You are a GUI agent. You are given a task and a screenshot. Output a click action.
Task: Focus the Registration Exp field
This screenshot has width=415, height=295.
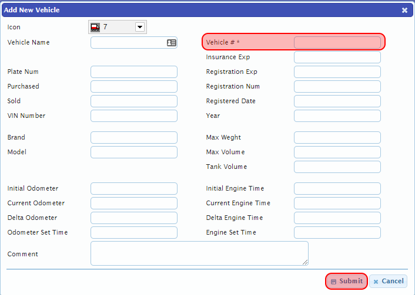pyautogui.click(x=337, y=72)
